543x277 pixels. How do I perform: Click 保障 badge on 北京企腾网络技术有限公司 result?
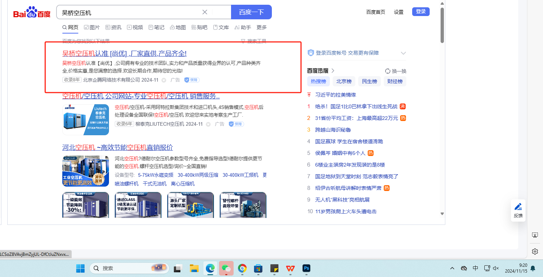point(192,80)
